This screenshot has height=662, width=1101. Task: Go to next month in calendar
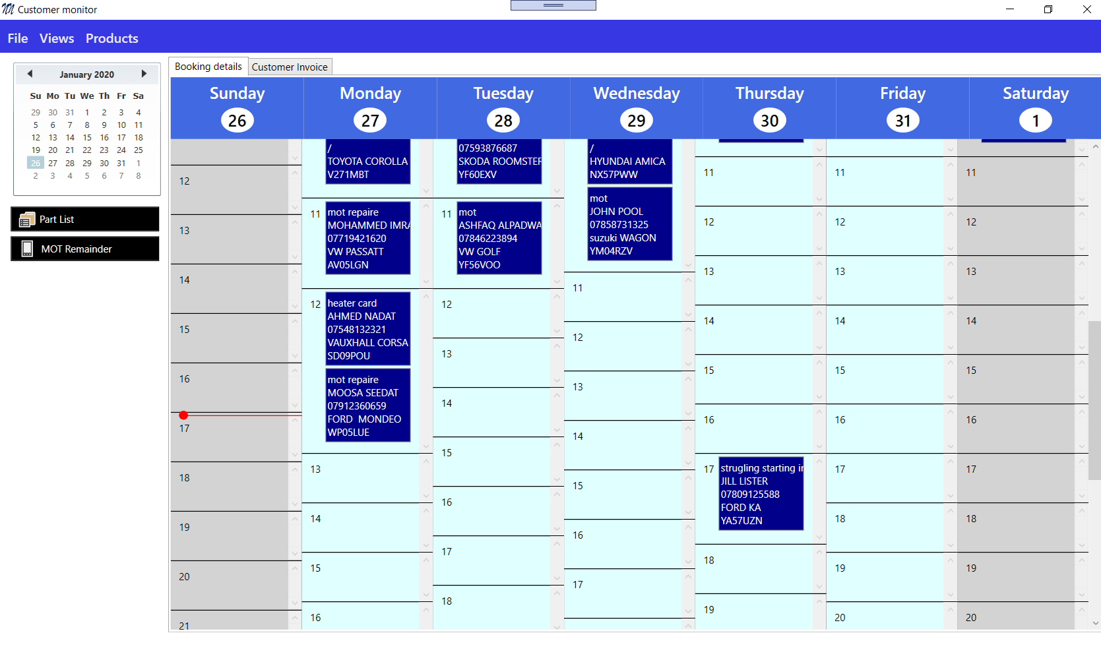pos(144,74)
